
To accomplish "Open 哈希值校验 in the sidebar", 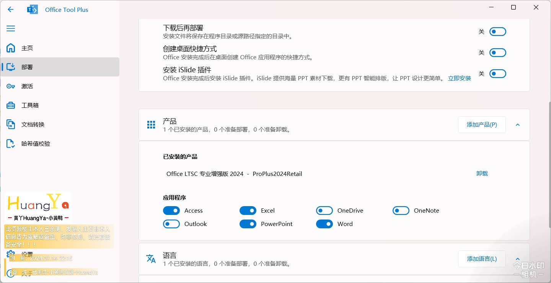I will tap(60, 143).
